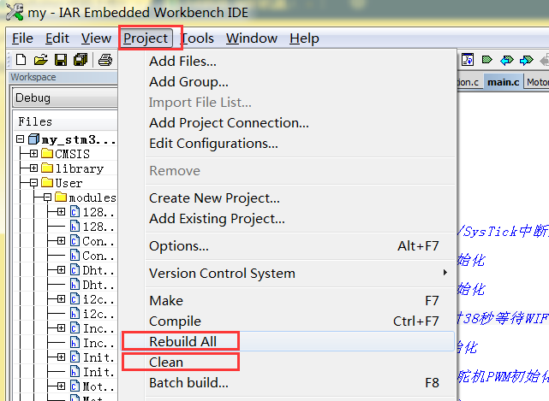Jump to previous bookmark icon

pyautogui.click(x=507, y=60)
